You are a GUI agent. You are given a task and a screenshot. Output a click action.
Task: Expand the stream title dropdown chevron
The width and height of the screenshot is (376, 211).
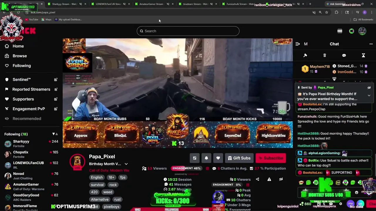tap(126, 164)
